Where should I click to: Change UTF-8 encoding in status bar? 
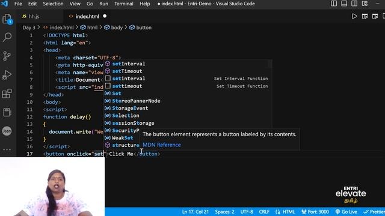[x=247, y=212]
